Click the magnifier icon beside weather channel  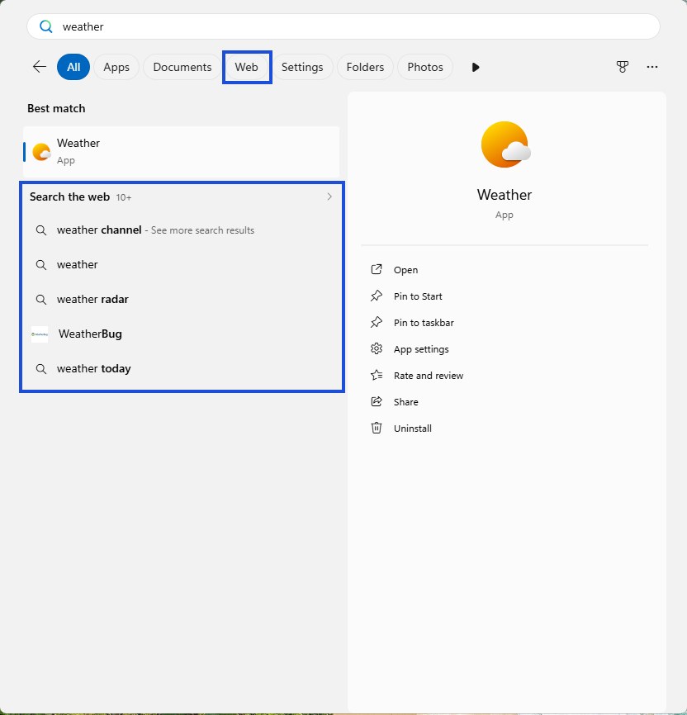41,230
